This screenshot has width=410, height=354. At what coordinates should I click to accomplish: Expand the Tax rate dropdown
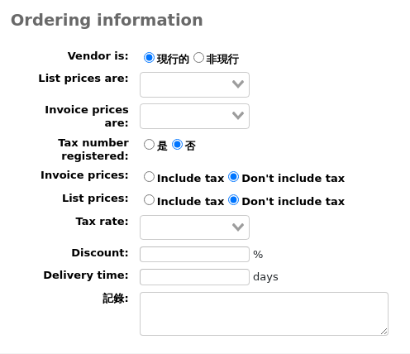[194, 227]
